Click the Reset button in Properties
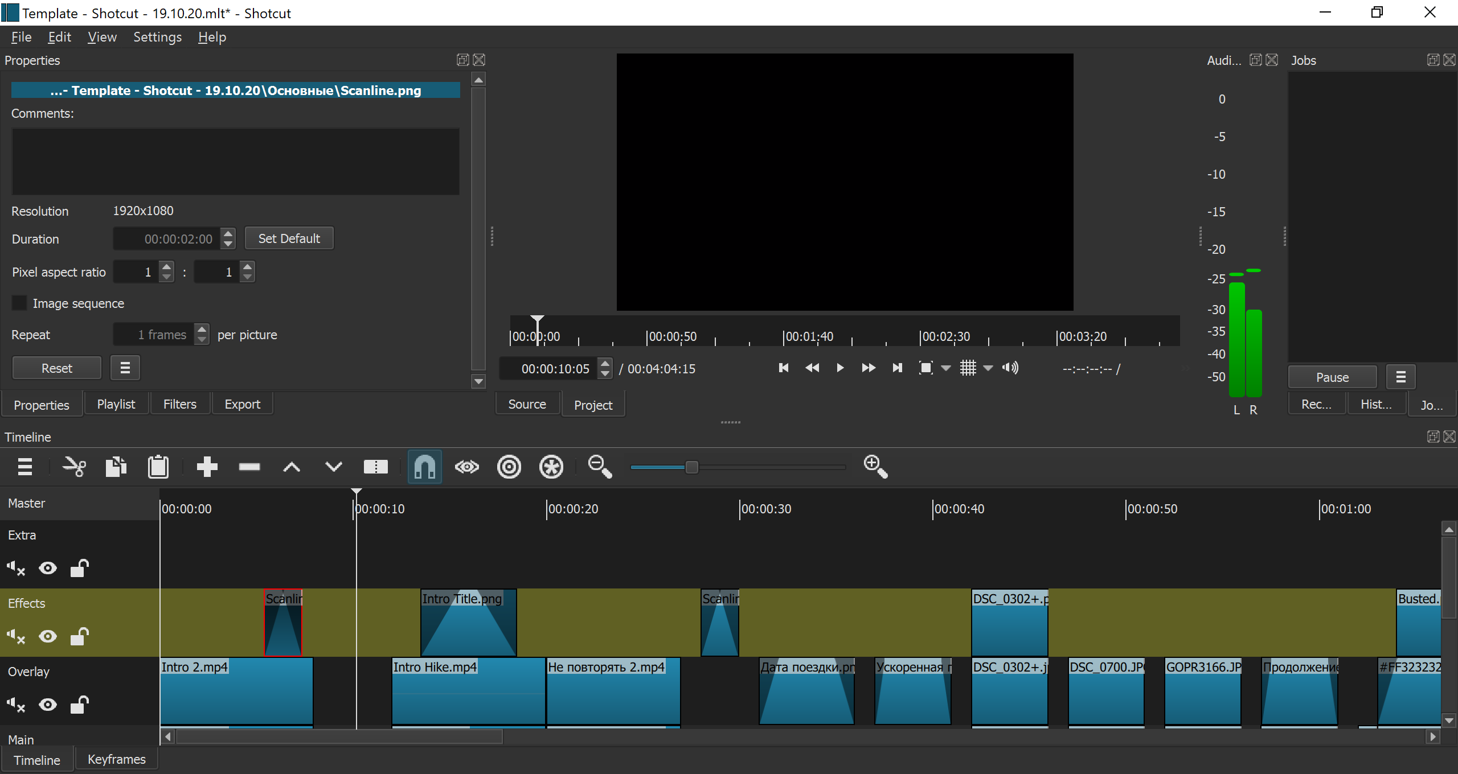The width and height of the screenshot is (1458, 774). click(x=56, y=368)
